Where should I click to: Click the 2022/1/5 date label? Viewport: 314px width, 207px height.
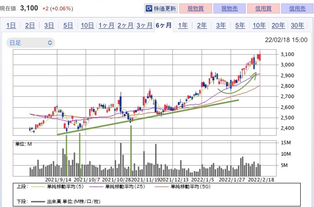203,179
